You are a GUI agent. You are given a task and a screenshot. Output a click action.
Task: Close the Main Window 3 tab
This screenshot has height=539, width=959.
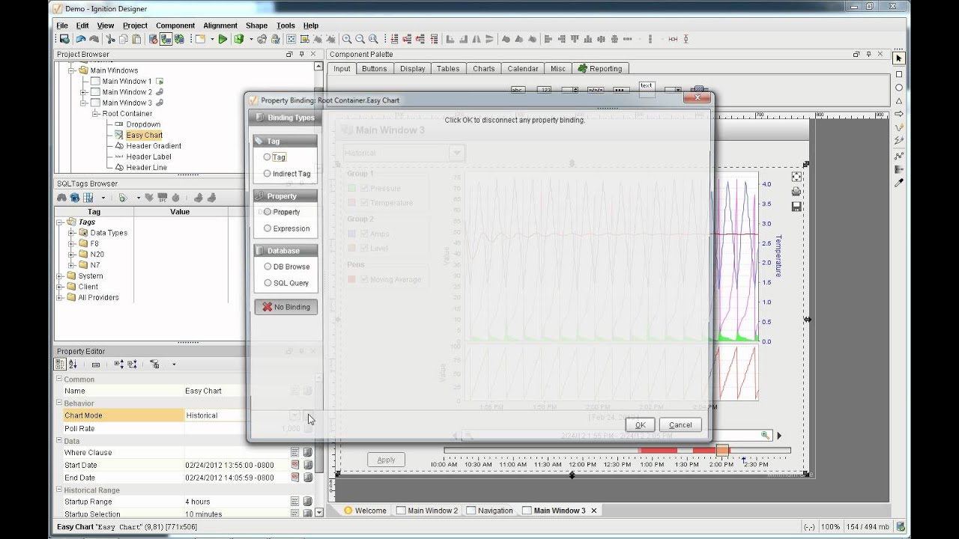594,511
